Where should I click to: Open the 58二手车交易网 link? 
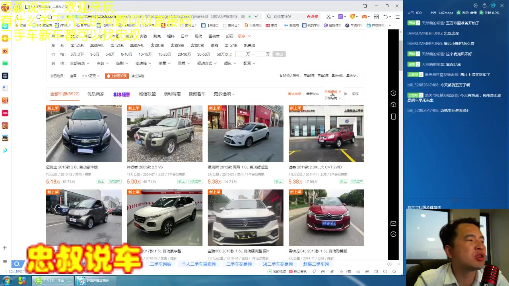[277, 264]
